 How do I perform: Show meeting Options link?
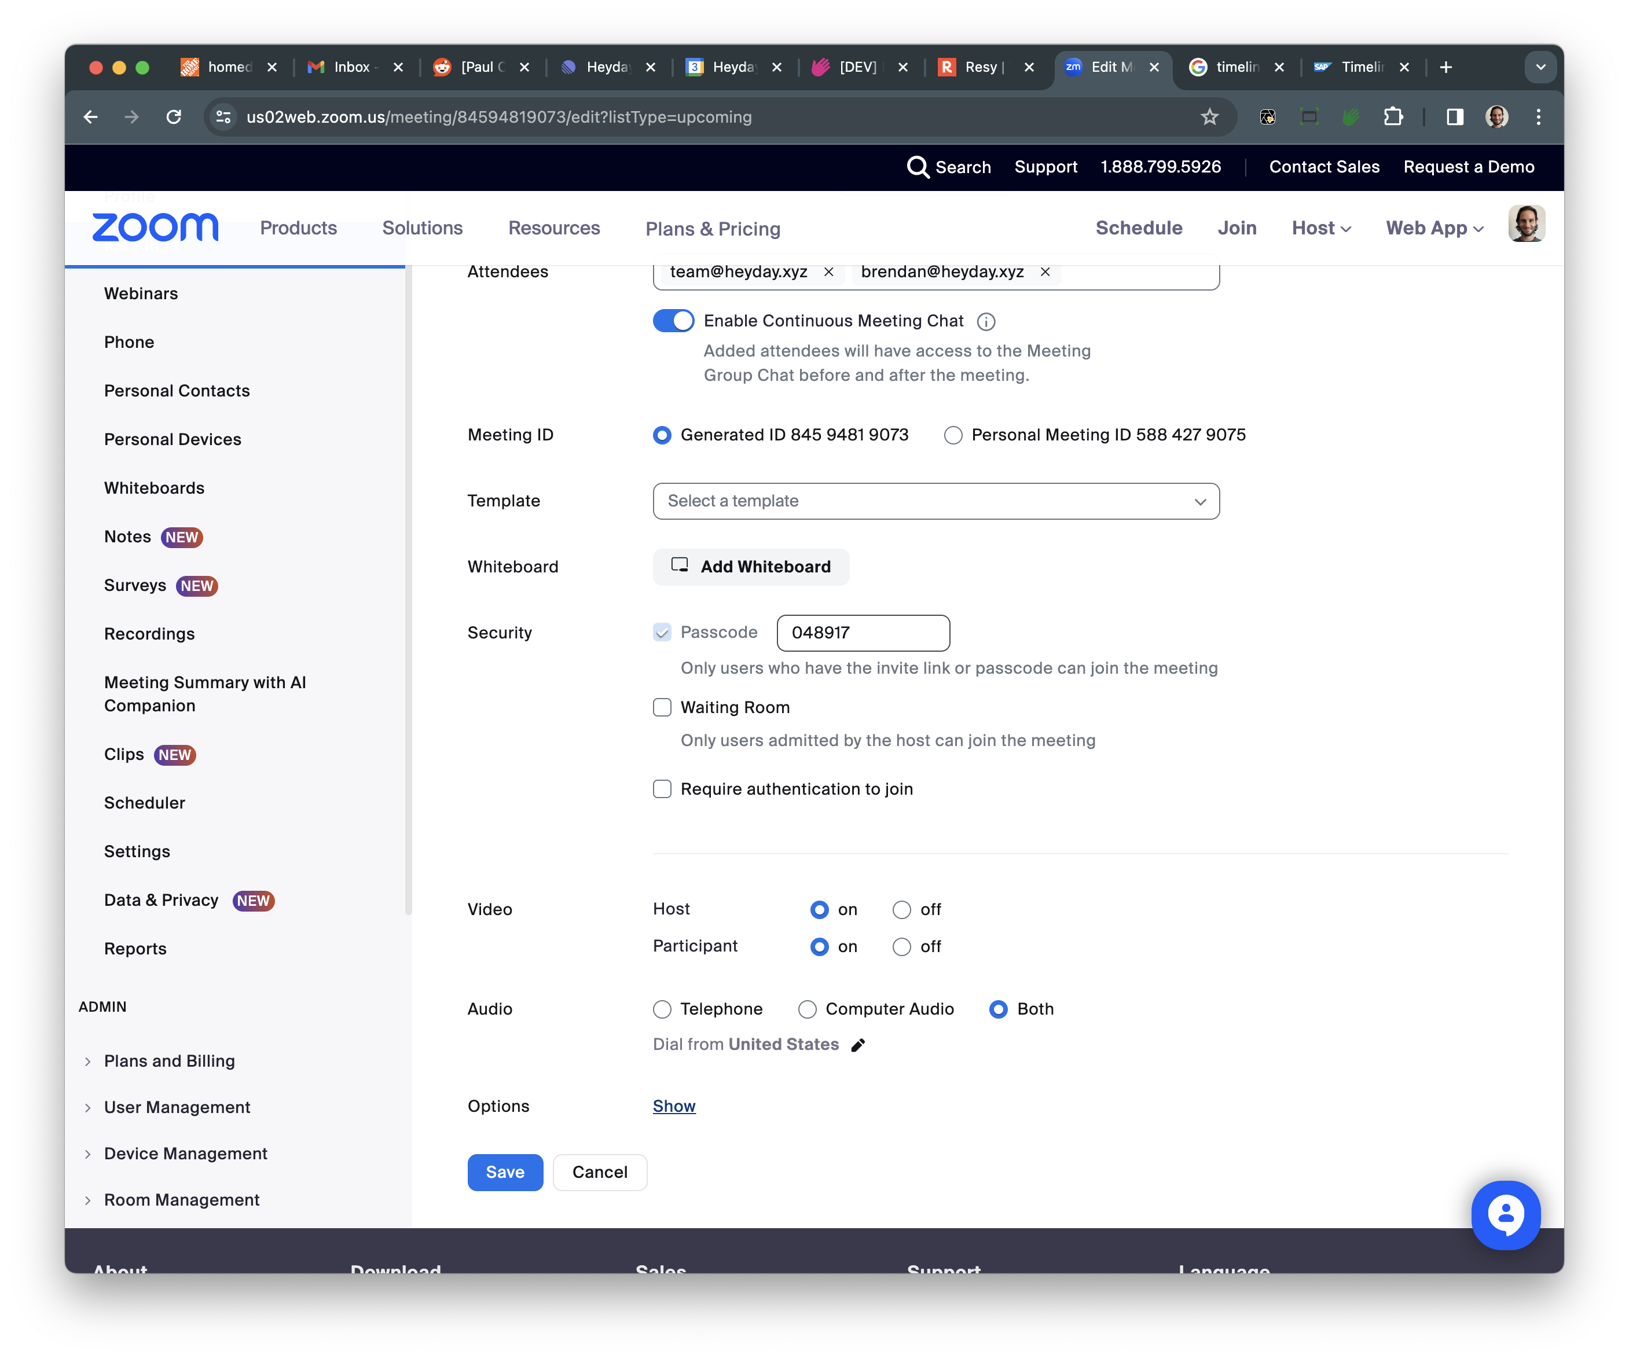tap(673, 1106)
